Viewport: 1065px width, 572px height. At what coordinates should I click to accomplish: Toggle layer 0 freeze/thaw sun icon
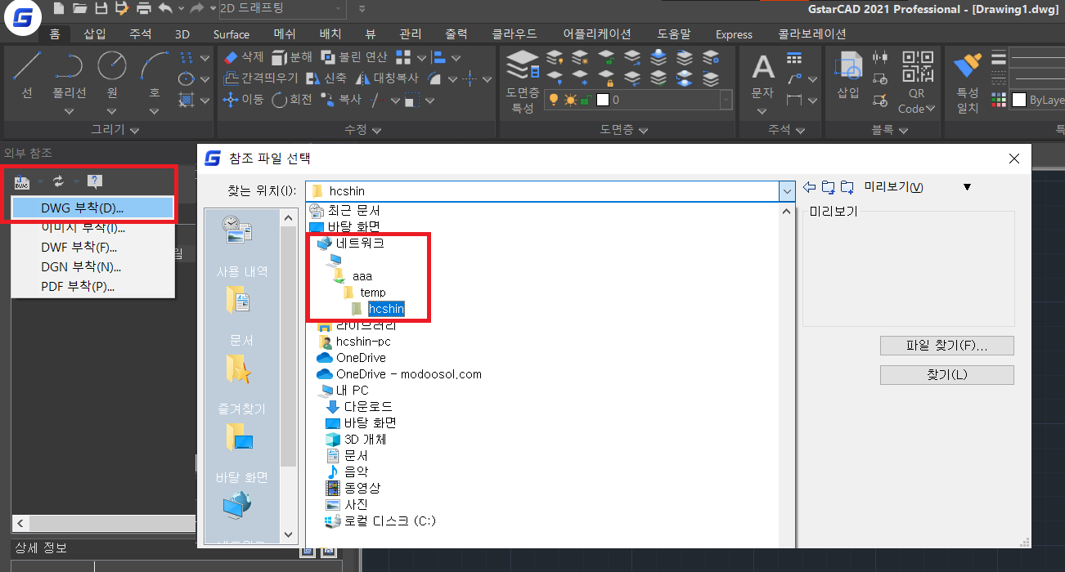coord(570,100)
